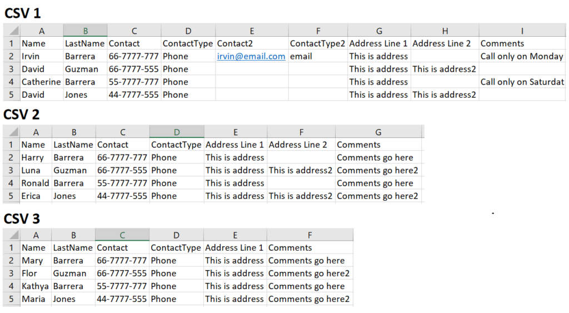Select the 'Call only on Monday' cell

(x=522, y=56)
